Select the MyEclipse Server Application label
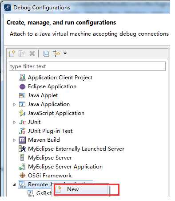This screenshot has height=201, width=175. [x=65, y=167]
